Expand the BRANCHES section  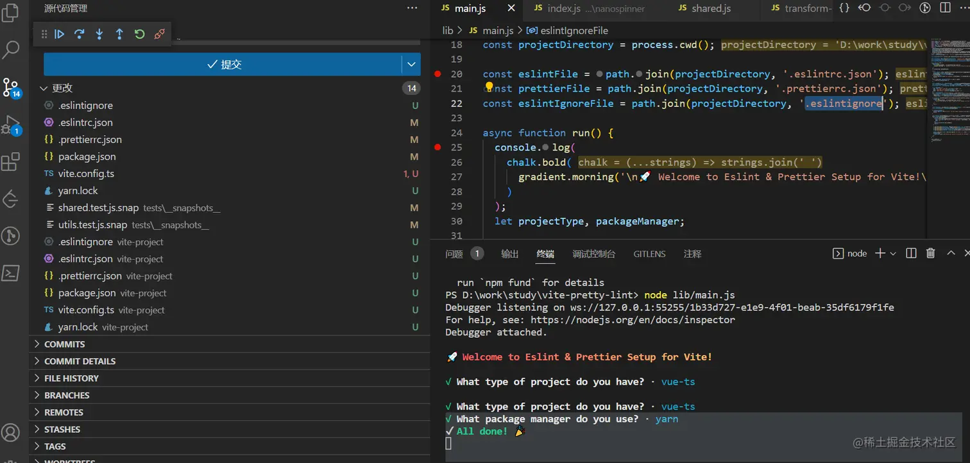pos(230,395)
